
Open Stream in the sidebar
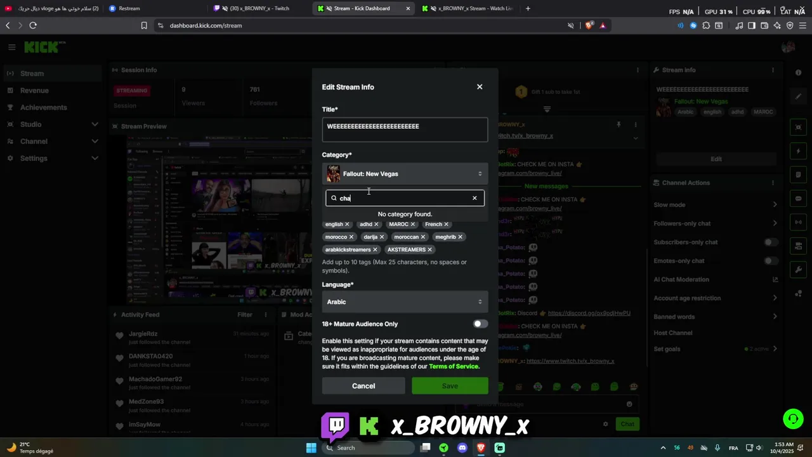pos(52,74)
